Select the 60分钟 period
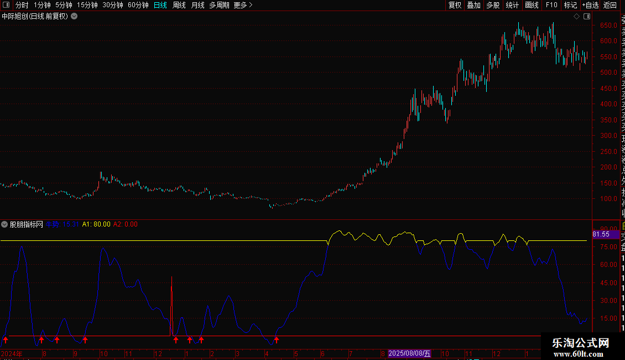 [x=138, y=5]
